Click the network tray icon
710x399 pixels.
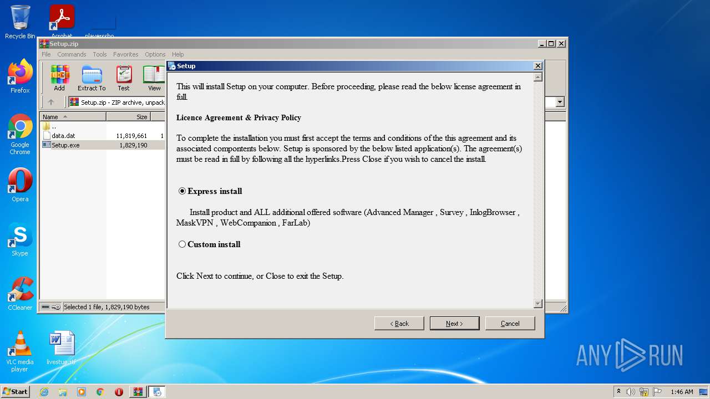point(644,392)
